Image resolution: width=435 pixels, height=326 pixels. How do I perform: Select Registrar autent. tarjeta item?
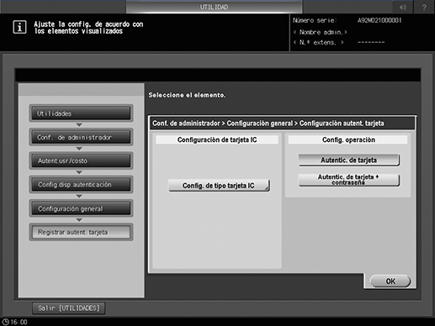(81, 232)
